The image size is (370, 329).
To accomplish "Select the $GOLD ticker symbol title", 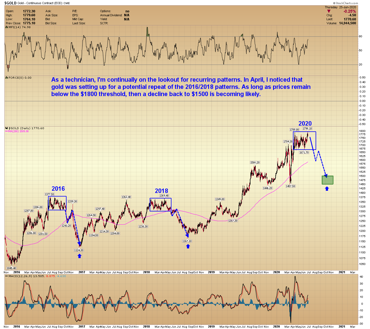I will 10,3.
